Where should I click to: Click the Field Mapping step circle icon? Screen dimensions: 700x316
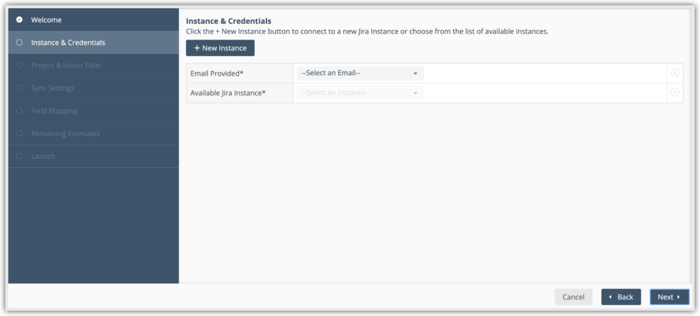[x=19, y=111]
